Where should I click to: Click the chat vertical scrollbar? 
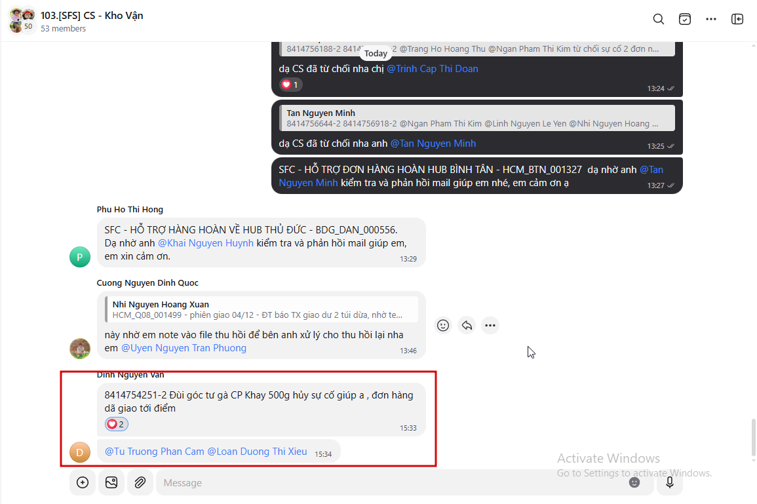point(753,438)
